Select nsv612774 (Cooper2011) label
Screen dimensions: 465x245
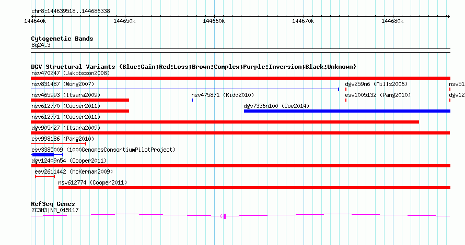point(92,182)
